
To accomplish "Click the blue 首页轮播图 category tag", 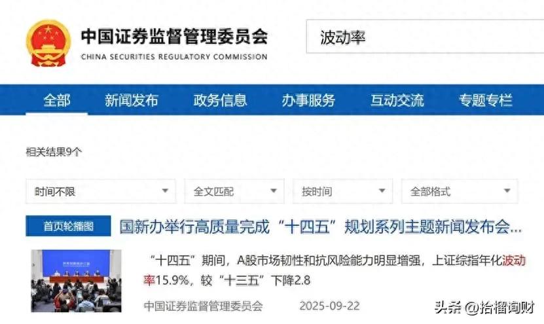I will 69,226.
